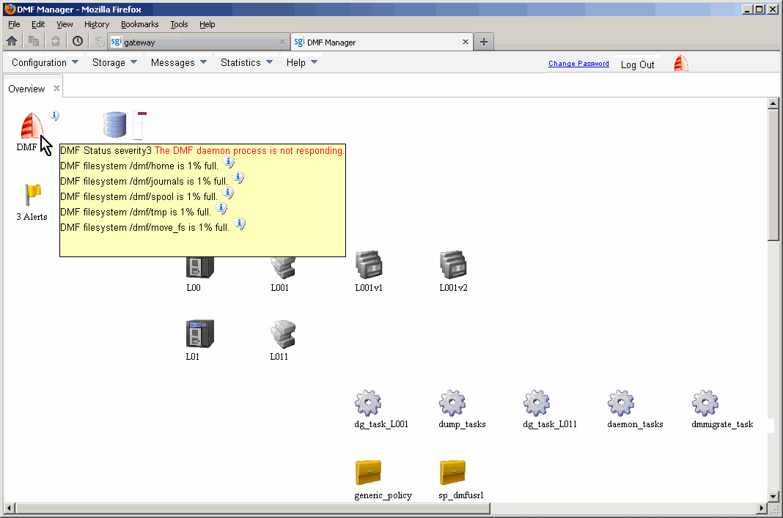This screenshot has width=783, height=518.
Task: Click info icon for /dmf/move_fs filesystem
Action: 240,224
